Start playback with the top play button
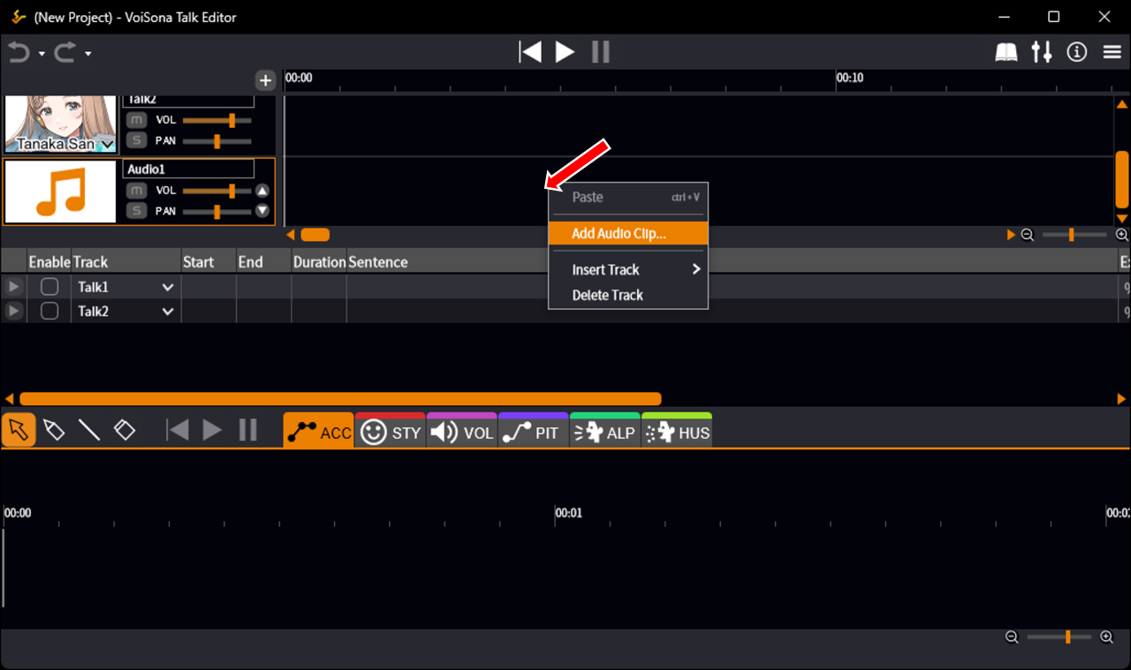The width and height of the screenshot is (1131, 670). click(x=565, y=52)
